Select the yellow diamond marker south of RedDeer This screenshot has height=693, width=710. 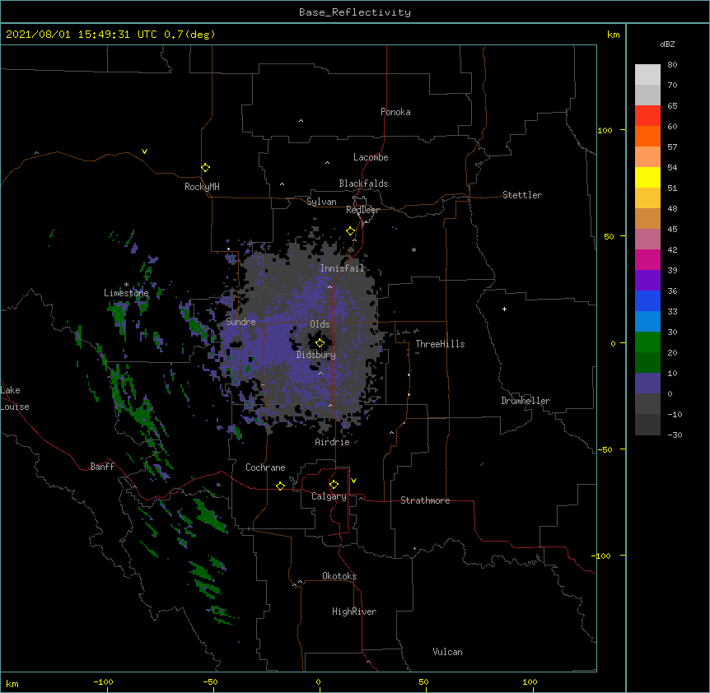click(x=350, y=231)
